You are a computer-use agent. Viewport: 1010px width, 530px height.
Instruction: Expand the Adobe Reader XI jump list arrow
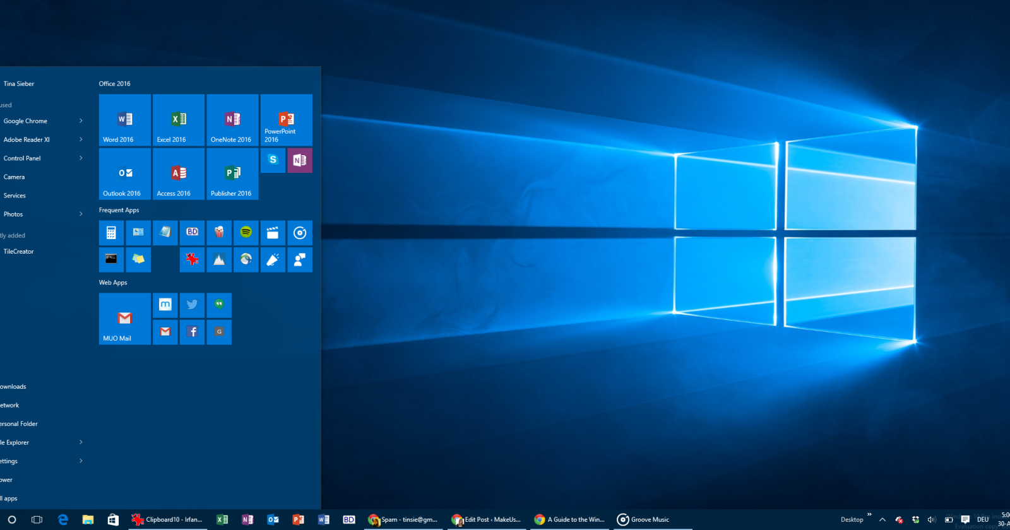click(81, 139)
